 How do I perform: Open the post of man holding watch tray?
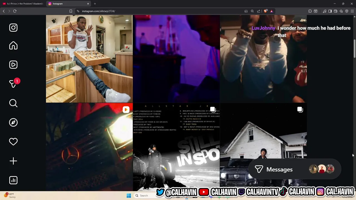coord(89,59)
